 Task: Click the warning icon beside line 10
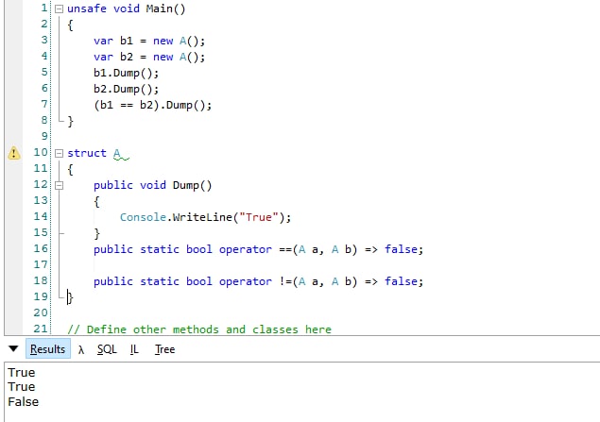pos(14,153)
